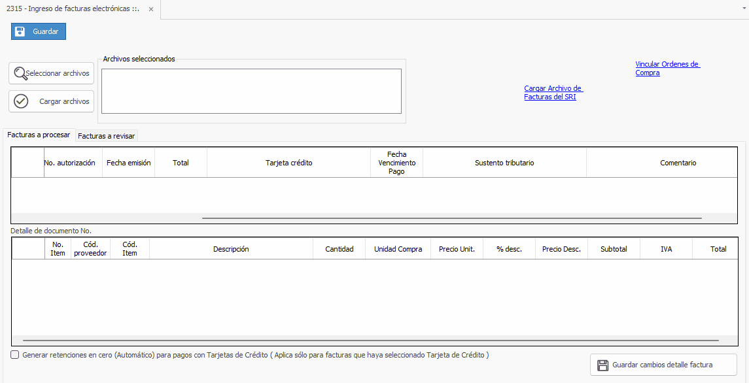Click the Descripción column header in detail grid
The image size is (749, 383).
[x=231, y=249]
